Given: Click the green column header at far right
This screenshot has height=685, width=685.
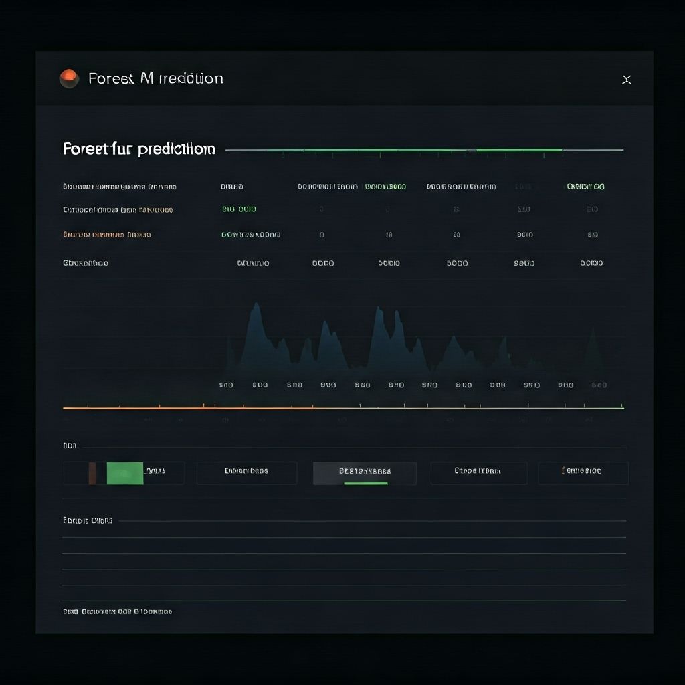Looking at the screenshot, I should click(585, 187).
